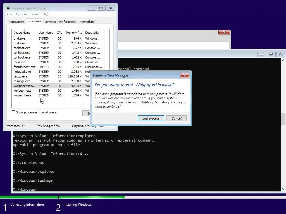The width and height of the screenshot is (286, 214).
Task: Open the File menu in Task Manager
Action: (9, 14)
